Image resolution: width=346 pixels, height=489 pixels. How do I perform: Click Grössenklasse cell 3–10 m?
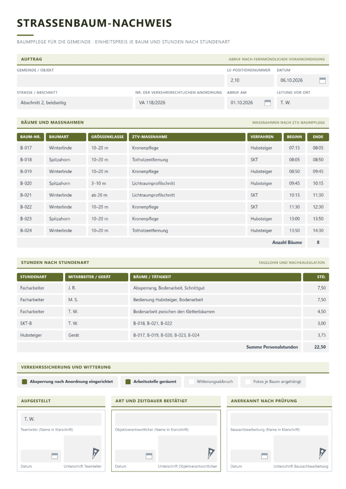pyautogui.click(x=107, y=184)
